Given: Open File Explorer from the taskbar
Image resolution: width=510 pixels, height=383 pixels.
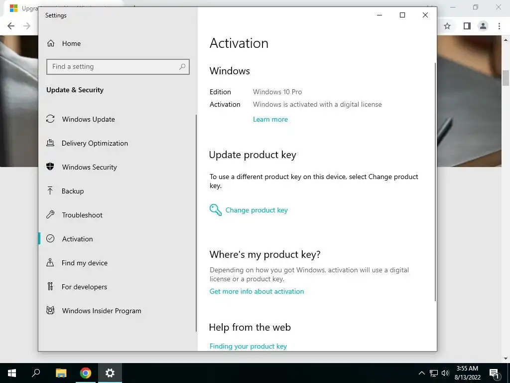Looking at the screenshot, I should (61, 373).
